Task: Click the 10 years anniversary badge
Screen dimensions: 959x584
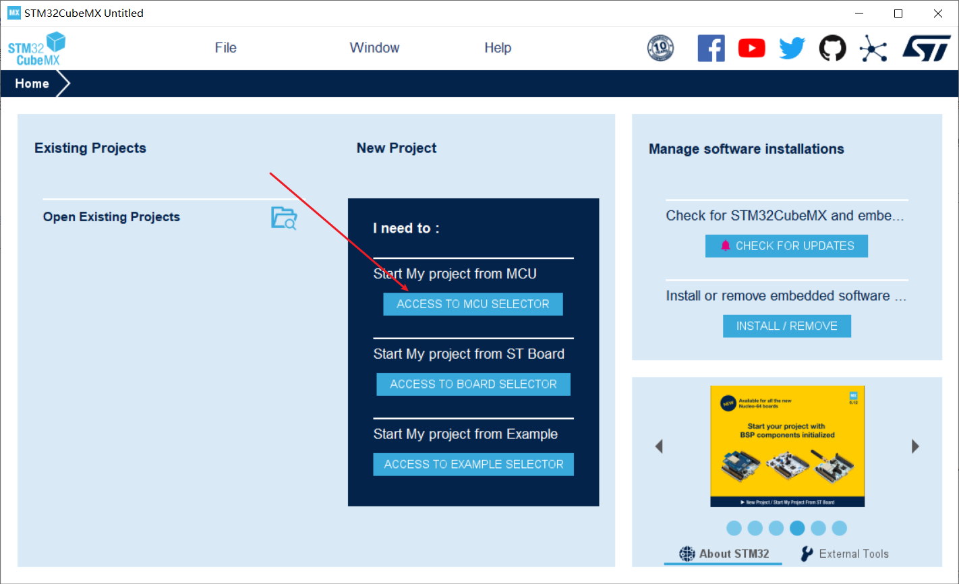Action: tap(660, 49)
